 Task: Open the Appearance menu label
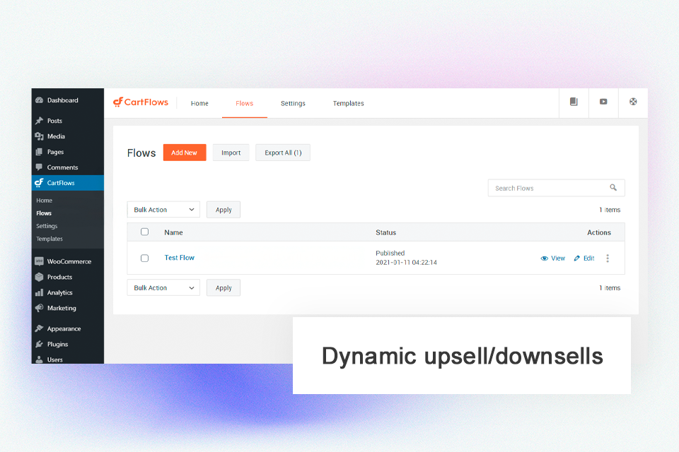[x=64, y=328]
